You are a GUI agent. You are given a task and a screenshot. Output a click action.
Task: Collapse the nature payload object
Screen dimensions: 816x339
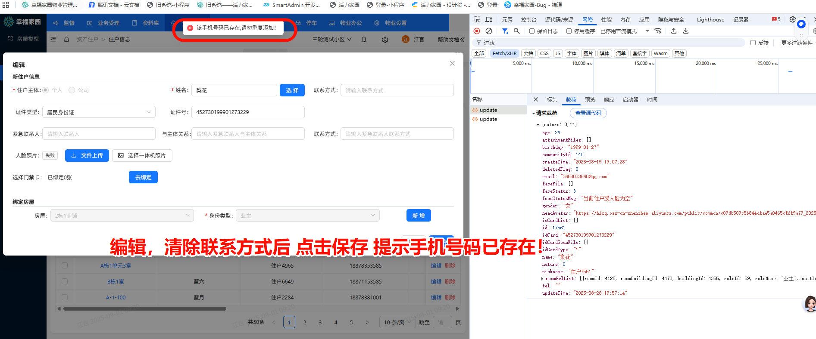coord(538,124)
